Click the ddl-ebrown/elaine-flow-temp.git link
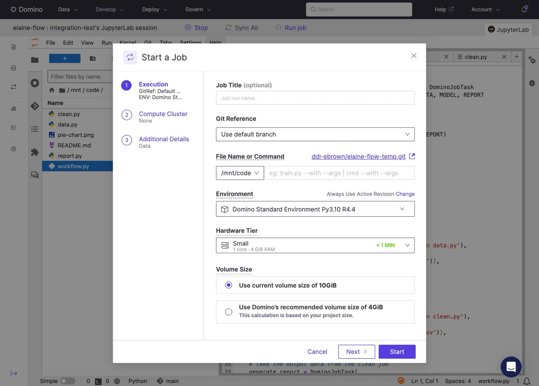 tap(358, 157)
